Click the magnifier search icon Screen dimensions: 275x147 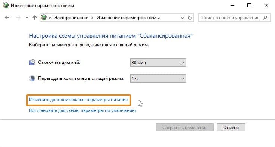coord(265,18)
